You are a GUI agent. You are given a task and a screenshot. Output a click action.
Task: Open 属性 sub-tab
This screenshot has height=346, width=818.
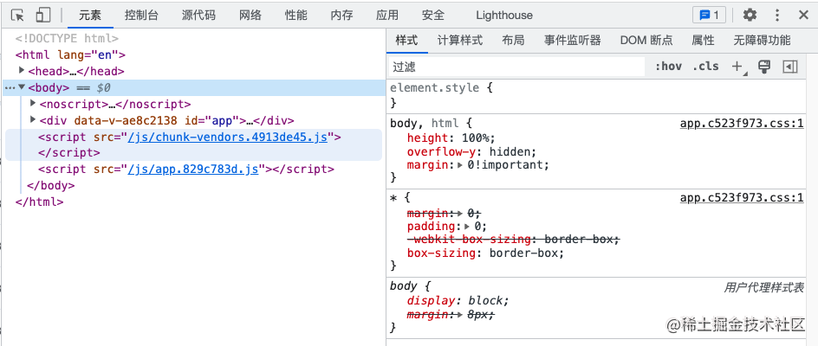coord(703,40)
